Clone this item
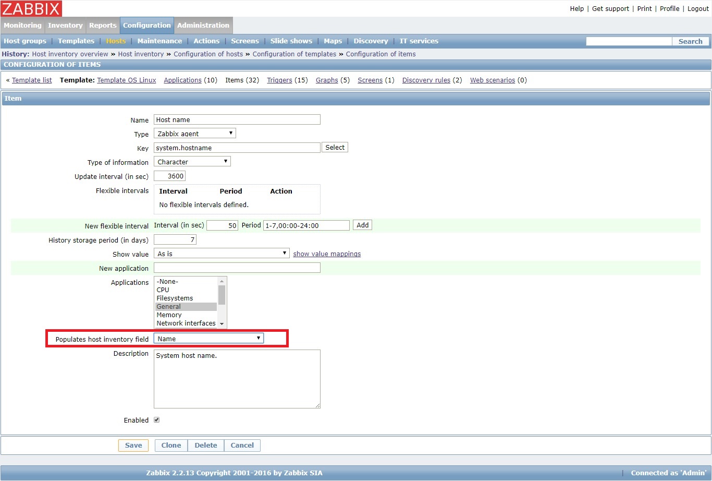The image size is (712, 481). 170,445
